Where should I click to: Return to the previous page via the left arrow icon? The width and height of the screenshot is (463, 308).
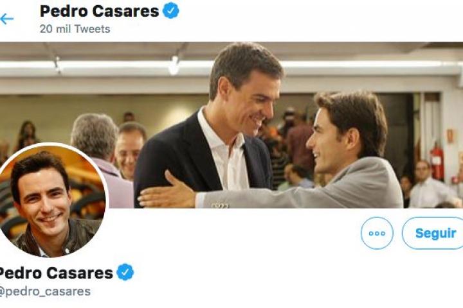(x=7, y=19)
